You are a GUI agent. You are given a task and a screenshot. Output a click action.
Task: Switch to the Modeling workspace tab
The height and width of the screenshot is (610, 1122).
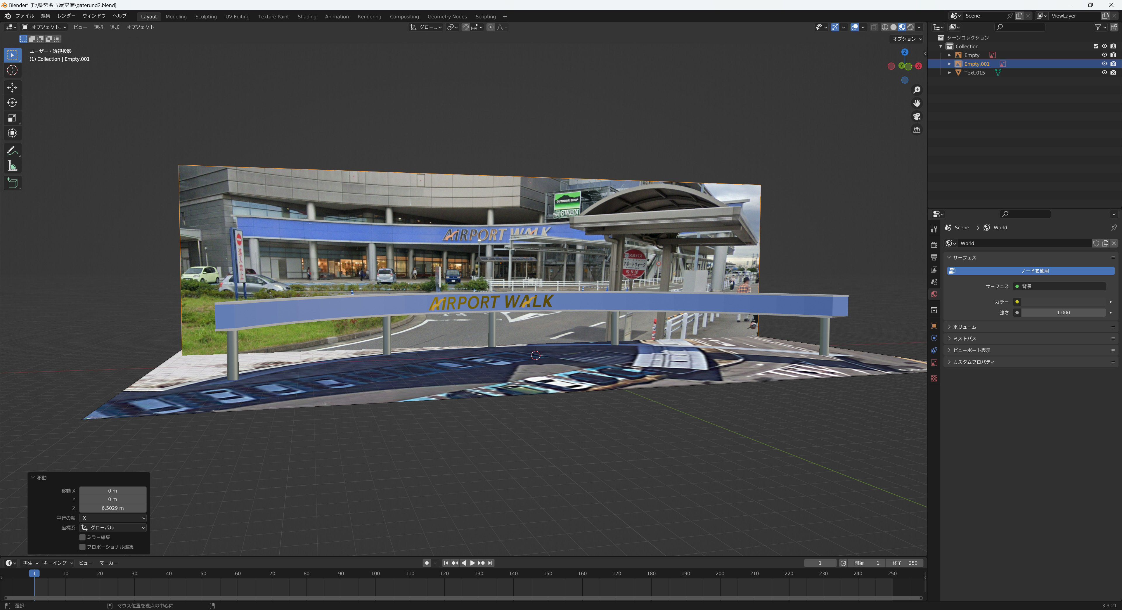click(x=176, y=17)
